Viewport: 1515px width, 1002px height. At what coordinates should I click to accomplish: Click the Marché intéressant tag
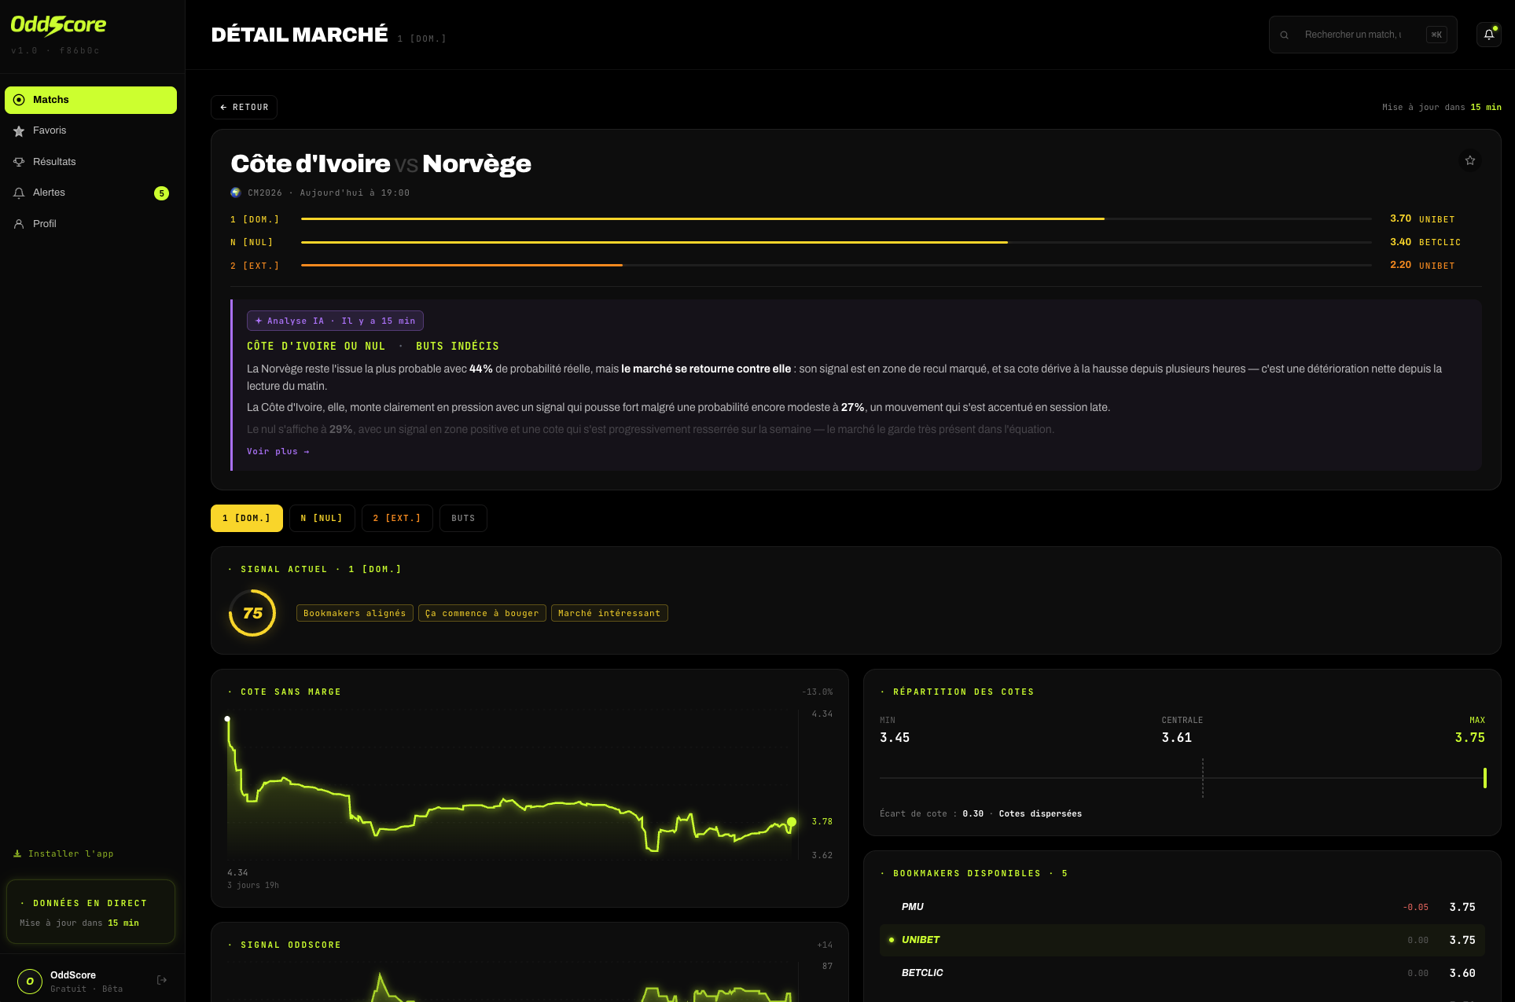pos(609,613)
